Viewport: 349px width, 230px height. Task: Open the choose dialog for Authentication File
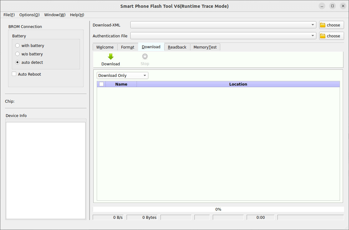pos(331,35)
